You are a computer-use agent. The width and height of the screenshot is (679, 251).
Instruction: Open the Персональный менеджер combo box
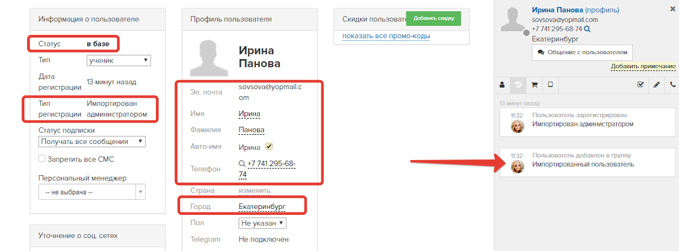[92, 192]
